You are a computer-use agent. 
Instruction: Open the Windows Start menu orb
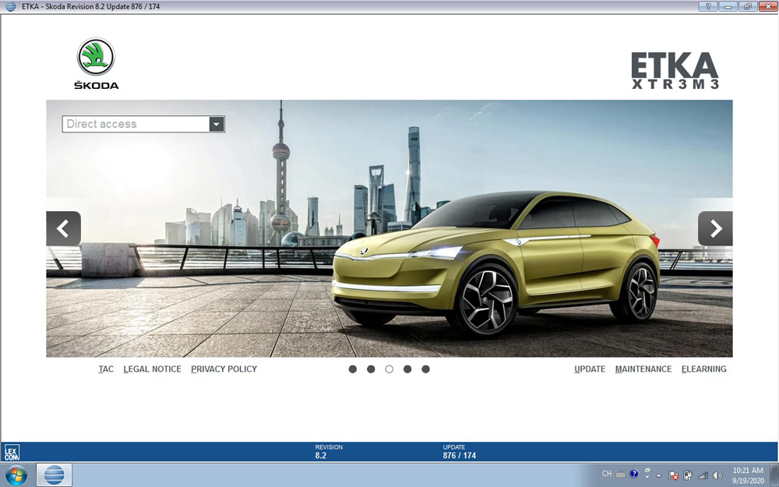point(16,475)
